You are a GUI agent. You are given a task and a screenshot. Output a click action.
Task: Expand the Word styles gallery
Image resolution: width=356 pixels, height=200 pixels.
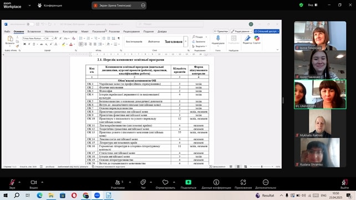coord(186,41)
